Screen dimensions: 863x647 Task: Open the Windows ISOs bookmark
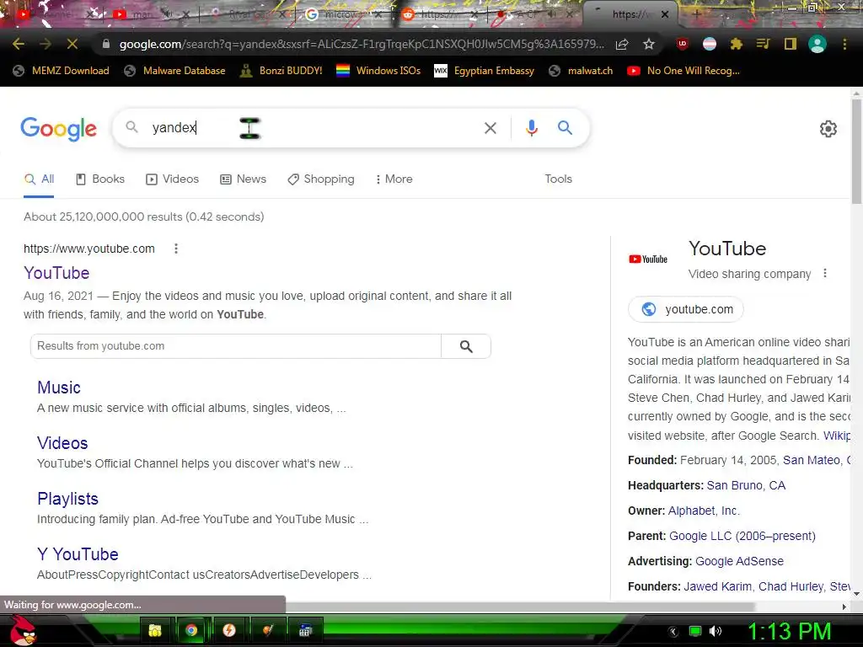[x=378, y=71]
